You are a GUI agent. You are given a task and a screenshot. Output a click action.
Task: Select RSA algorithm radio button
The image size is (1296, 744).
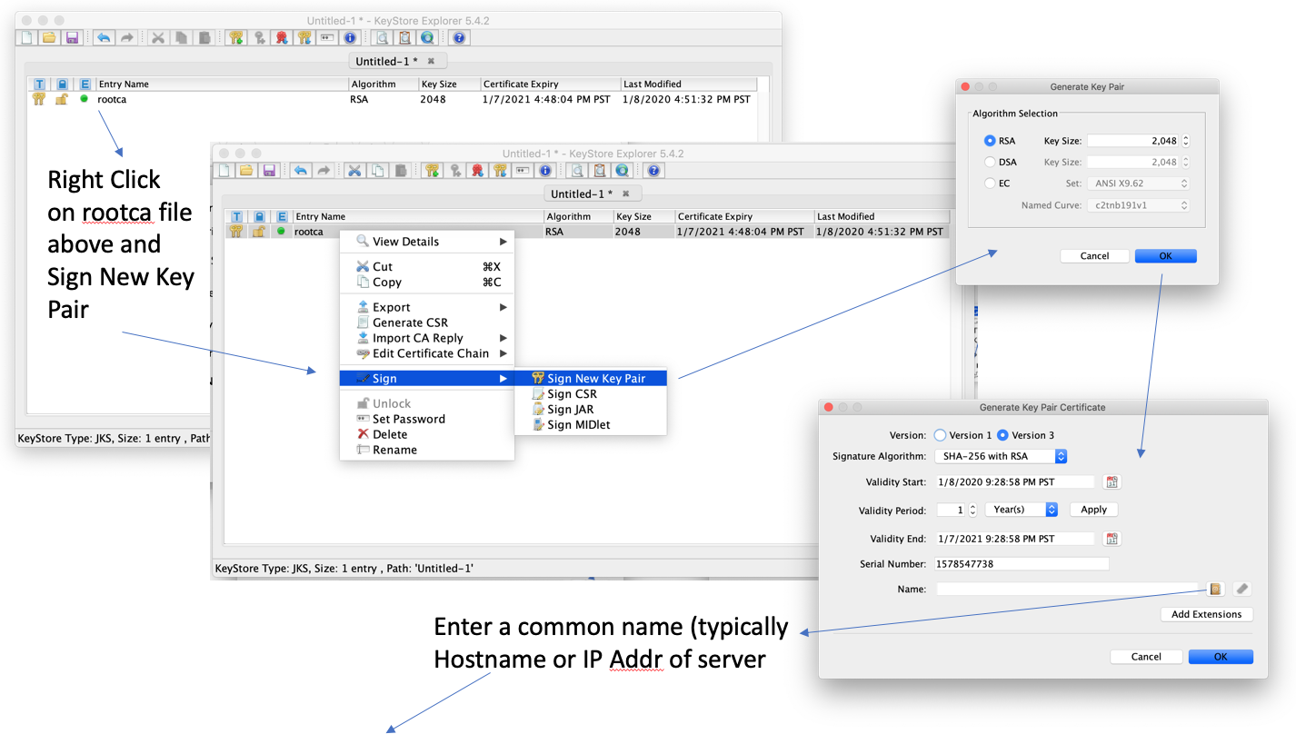click(x=990, y=141)
